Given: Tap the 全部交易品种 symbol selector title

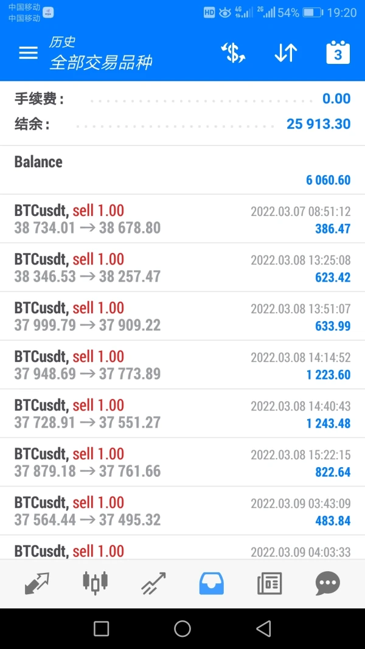Looking at the screenshot, I should [100, 62].
